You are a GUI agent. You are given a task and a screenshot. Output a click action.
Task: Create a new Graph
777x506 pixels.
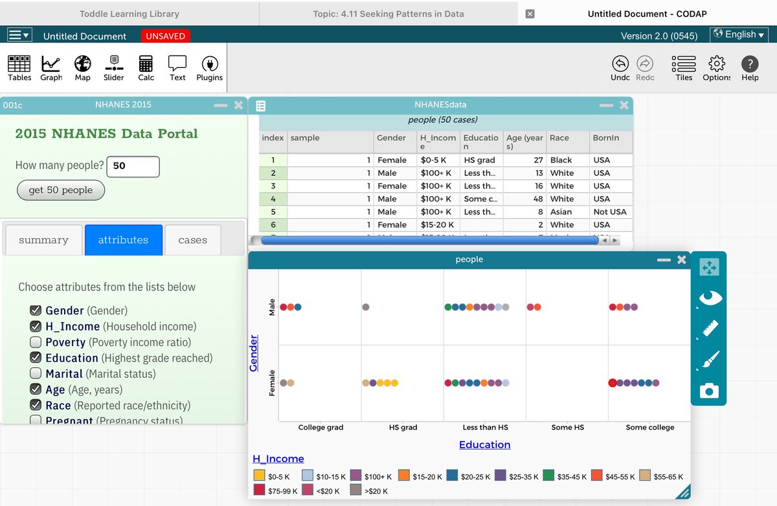pyautogui.click(x=51, y=68)
